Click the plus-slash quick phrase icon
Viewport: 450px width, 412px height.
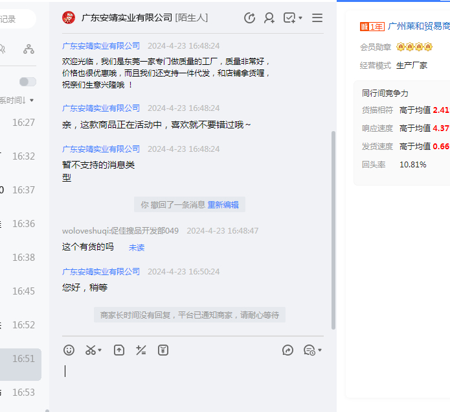141,350
